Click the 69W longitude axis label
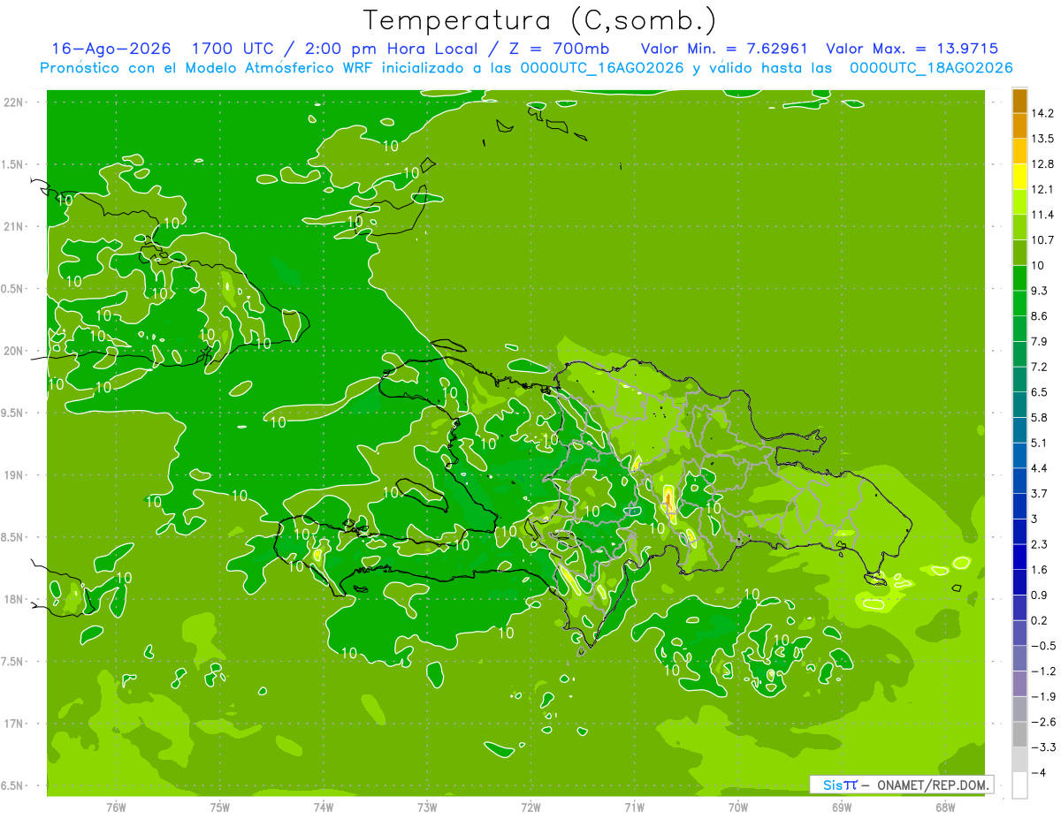 click(842, 808)
